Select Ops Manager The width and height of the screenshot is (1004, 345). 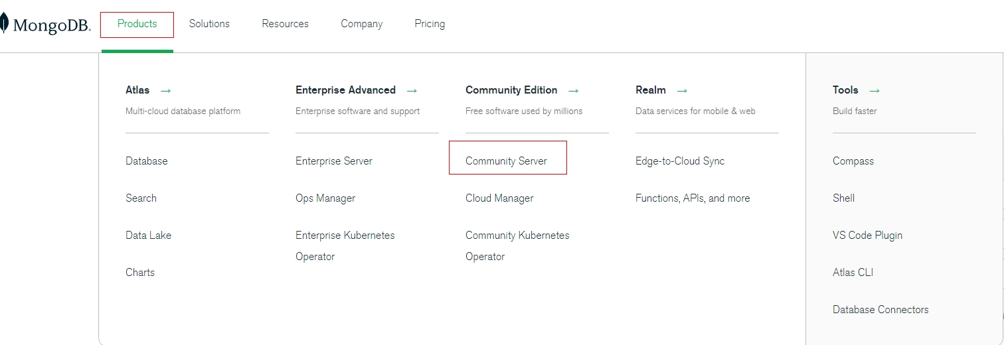click(325, 198)
